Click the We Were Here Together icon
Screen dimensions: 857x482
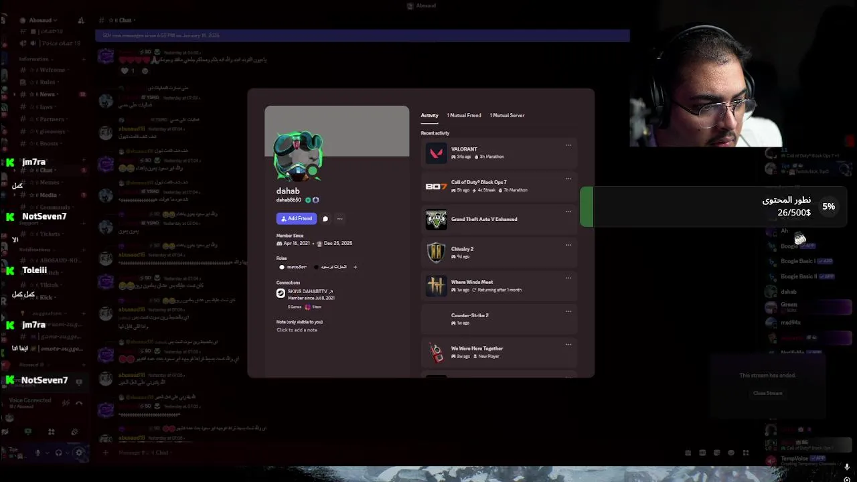point(436,352)
